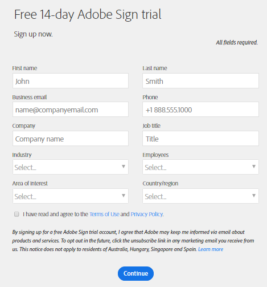Click into the Business email field
The image size is (267, 287).
71,110
